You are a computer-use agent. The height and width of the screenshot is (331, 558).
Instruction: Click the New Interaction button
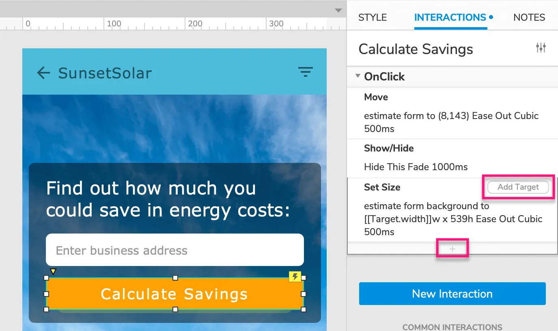click(452, 294)
